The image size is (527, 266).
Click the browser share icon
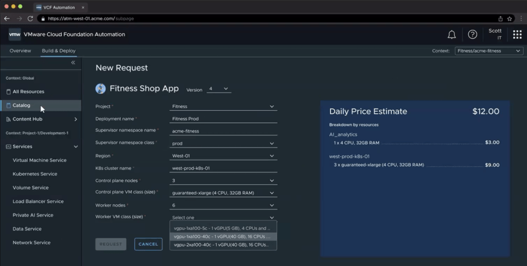(499, 19)
